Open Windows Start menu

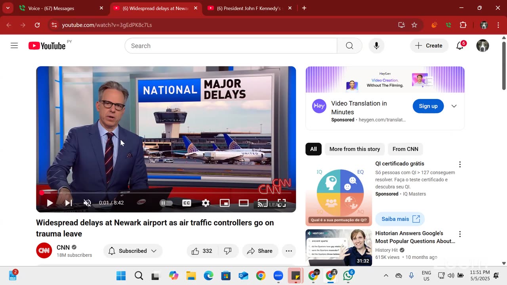[121, 275]
